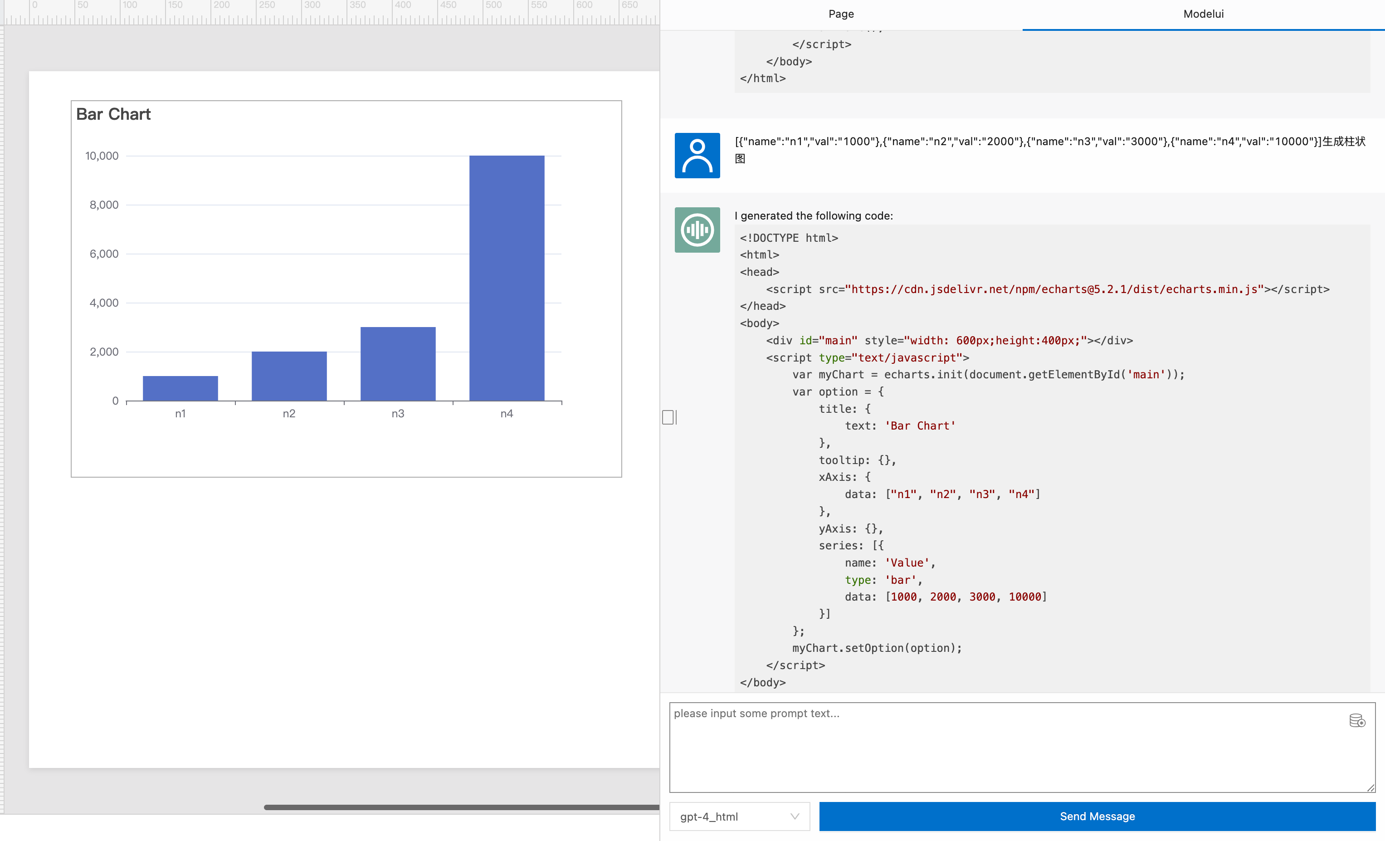Switch to the Modelui tab
The image size is (1385, 841).
1203,14
